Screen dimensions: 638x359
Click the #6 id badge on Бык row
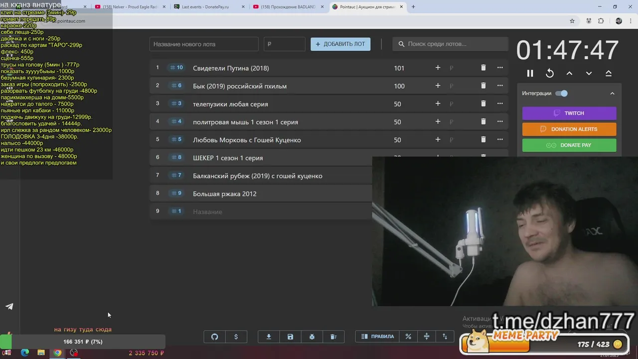click(x=176, y=86)
